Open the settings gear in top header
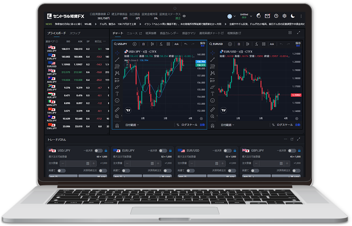Screen dimensions: 352x226 point(284,16)
